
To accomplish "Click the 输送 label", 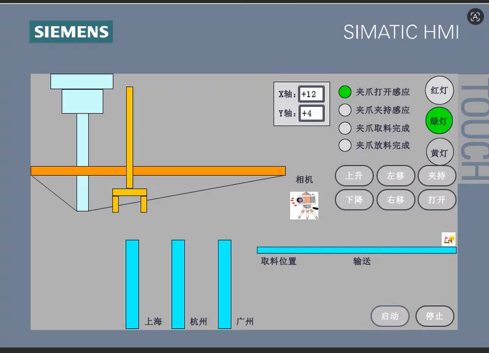I will (x=362, y=261).
